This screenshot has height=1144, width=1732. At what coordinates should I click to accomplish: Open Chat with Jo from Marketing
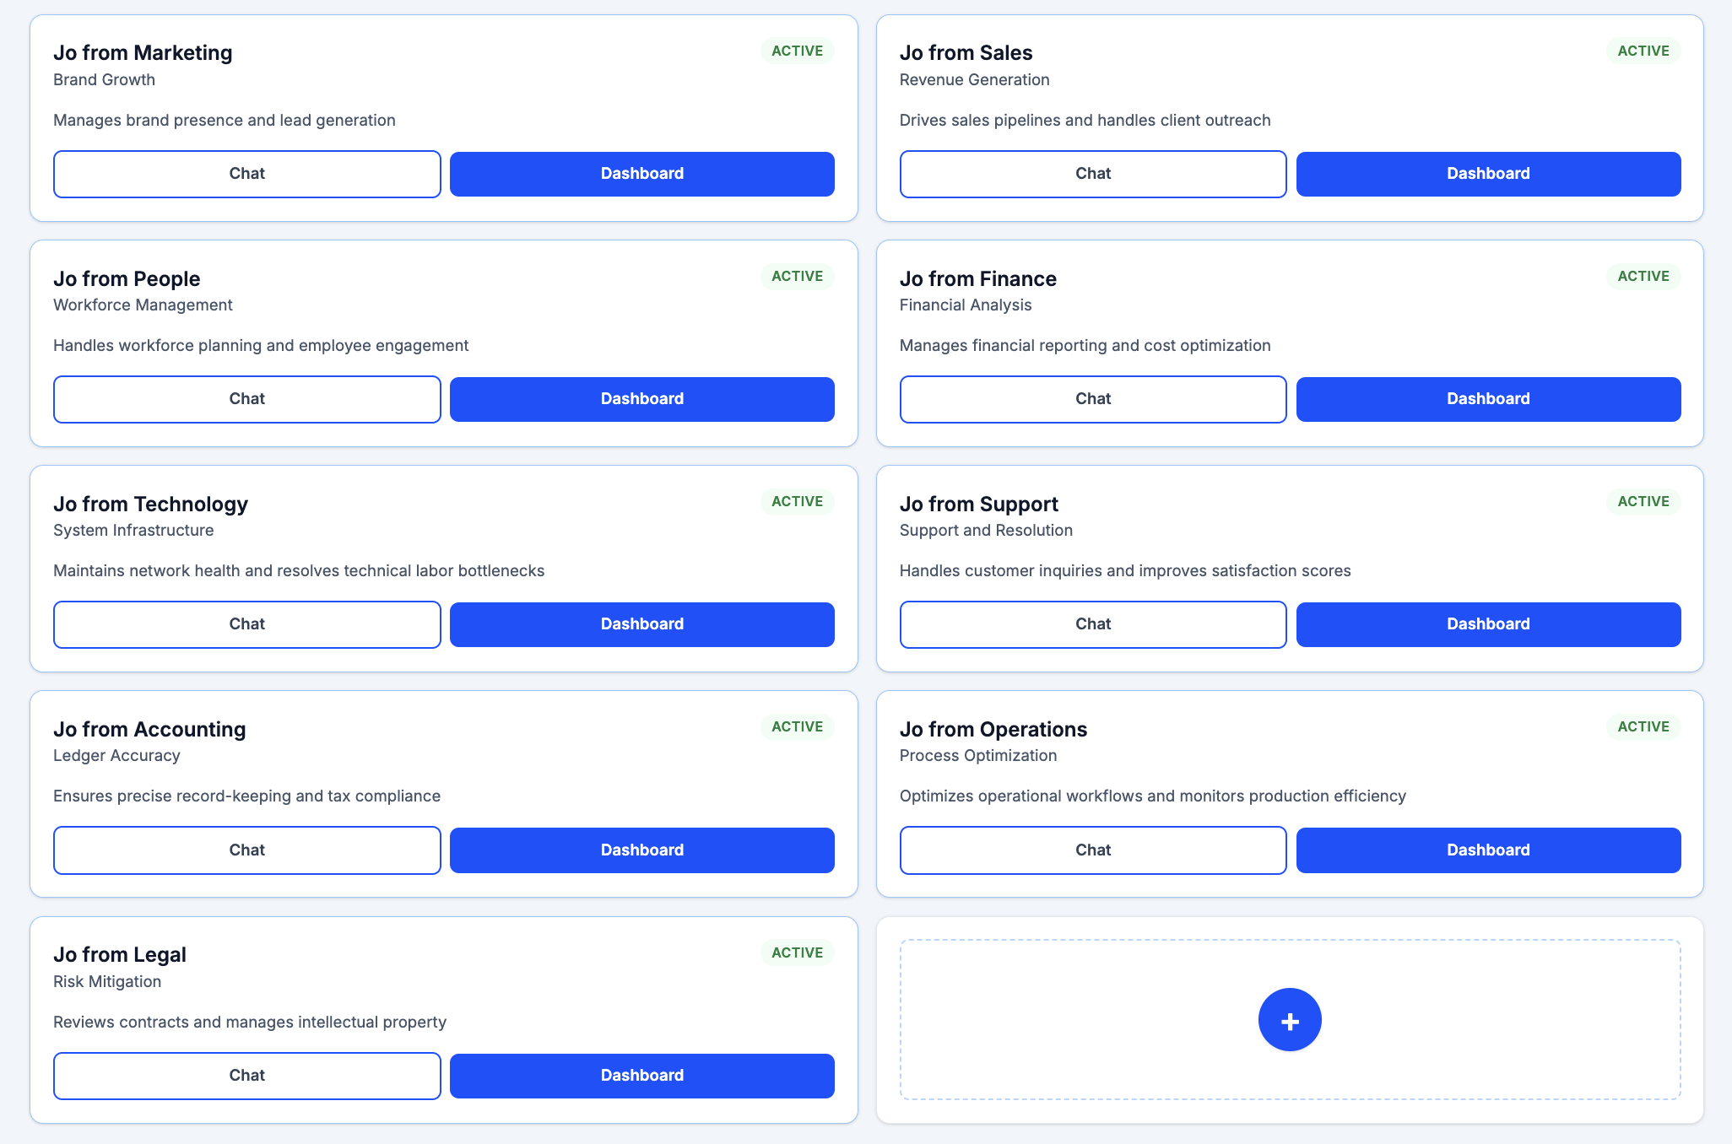(x=246, y=174)
